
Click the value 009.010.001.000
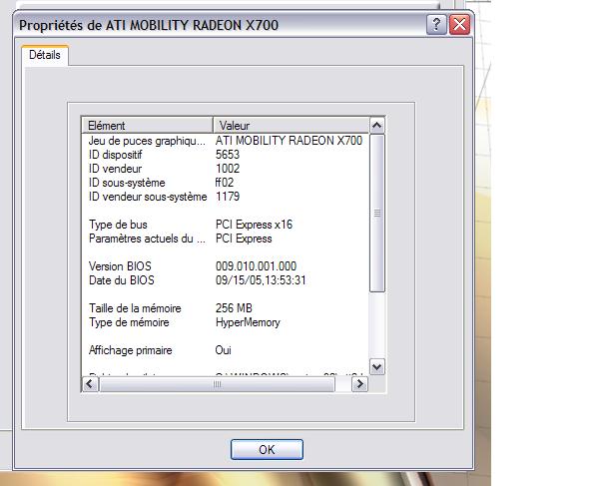(256, 266)
